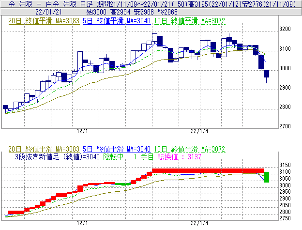Click the 12/1 date label under lower chart
Image resolution: width=302 pixels, height=230 pixels.
(82, 223)
